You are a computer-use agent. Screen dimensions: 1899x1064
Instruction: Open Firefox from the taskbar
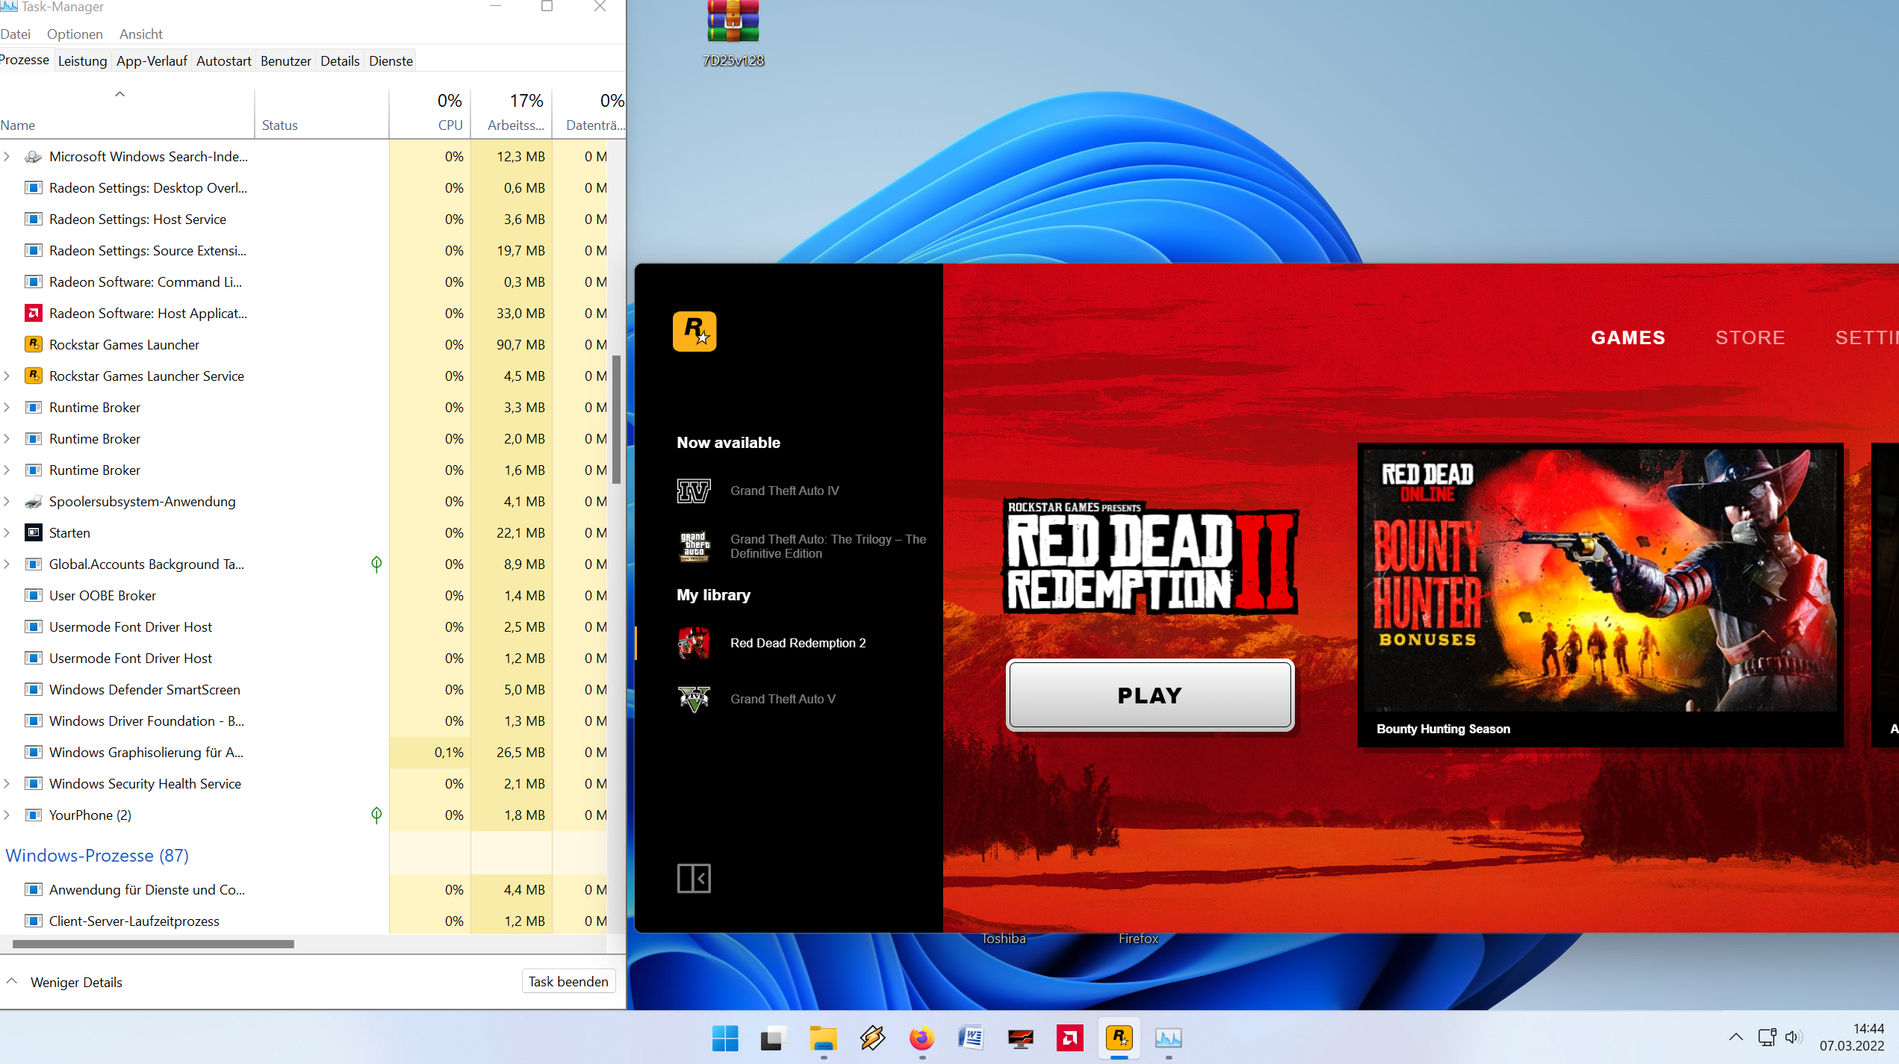pyautogui.click(x=921, y=1038)
